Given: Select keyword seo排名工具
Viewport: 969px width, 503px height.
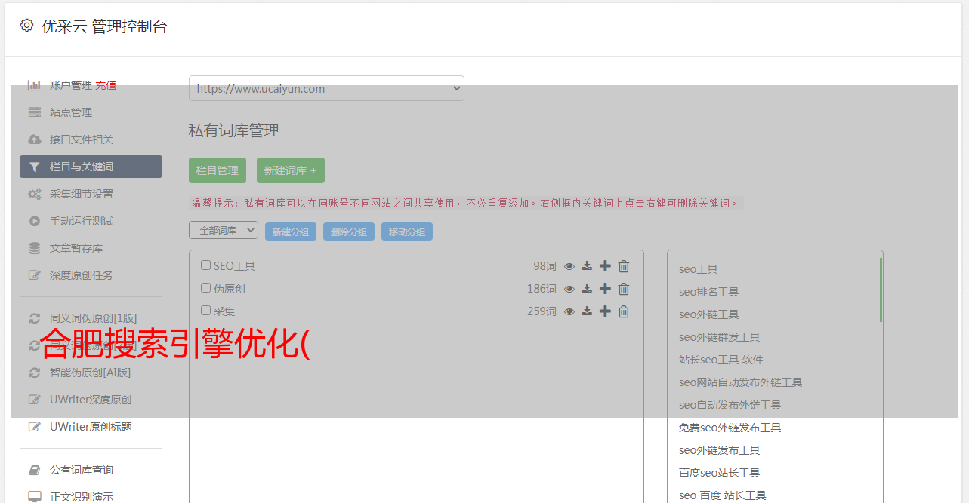Looking at the screenshot, I should [x=709, y=292].
